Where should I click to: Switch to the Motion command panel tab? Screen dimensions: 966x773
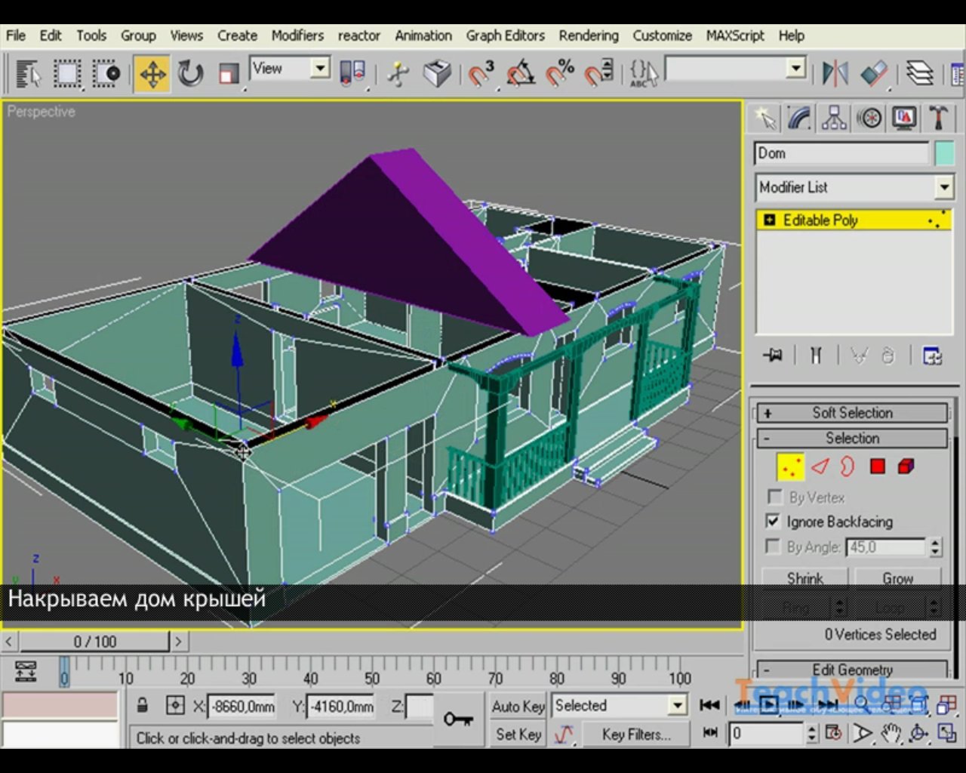pos(869,119)
